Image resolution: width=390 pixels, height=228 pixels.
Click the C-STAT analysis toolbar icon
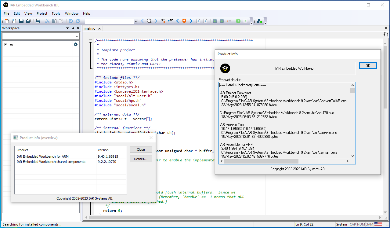coord(260,21)
